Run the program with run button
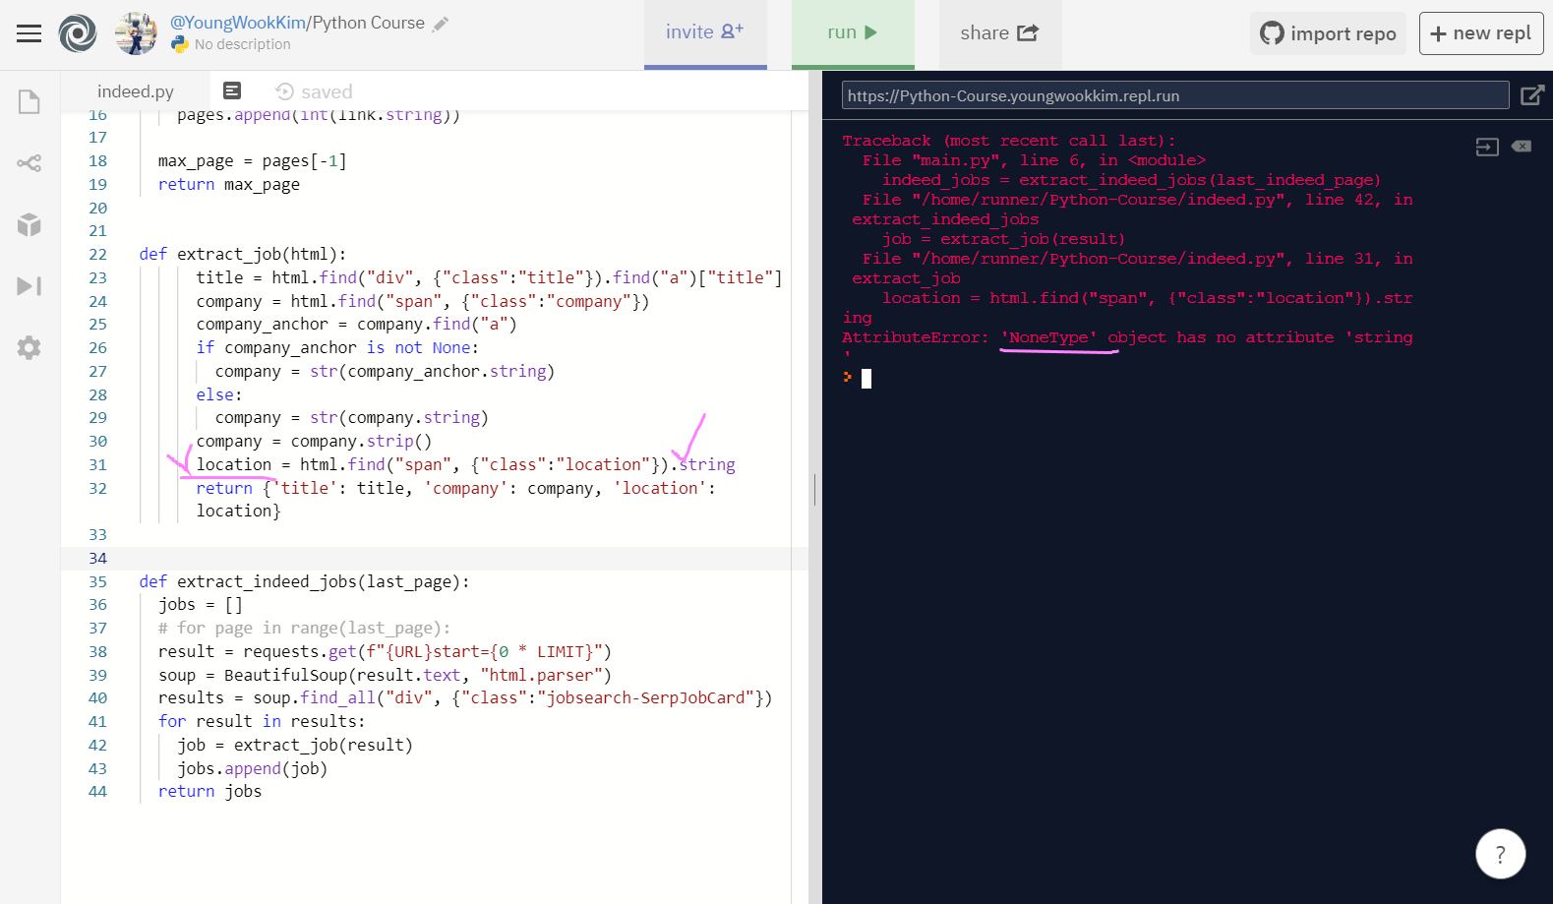Image resolution: width=1553 pixels, height=904 pixels. (x=853, y=32)
